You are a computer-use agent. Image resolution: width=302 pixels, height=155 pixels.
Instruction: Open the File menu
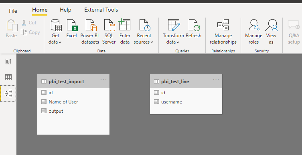tap(13, 11)
